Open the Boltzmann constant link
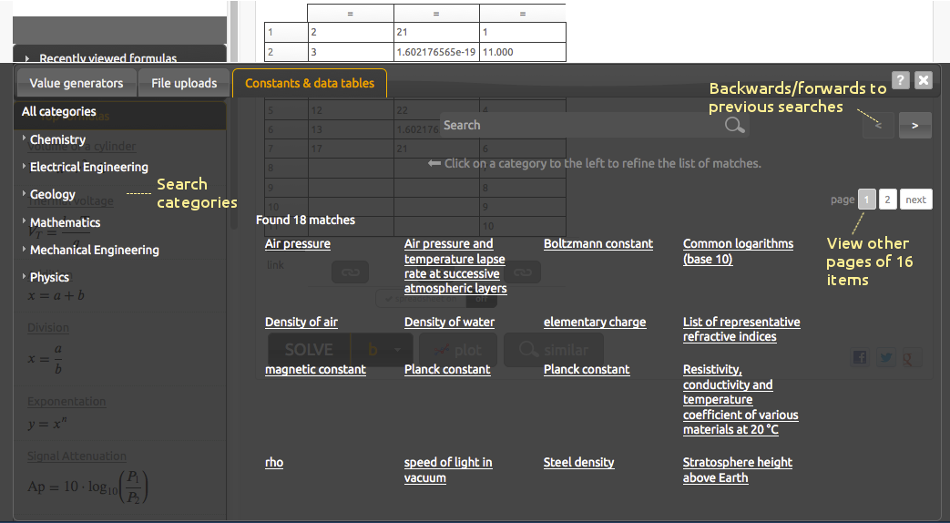Viewport: 950px width, 523px height. (x=598, y=243)
